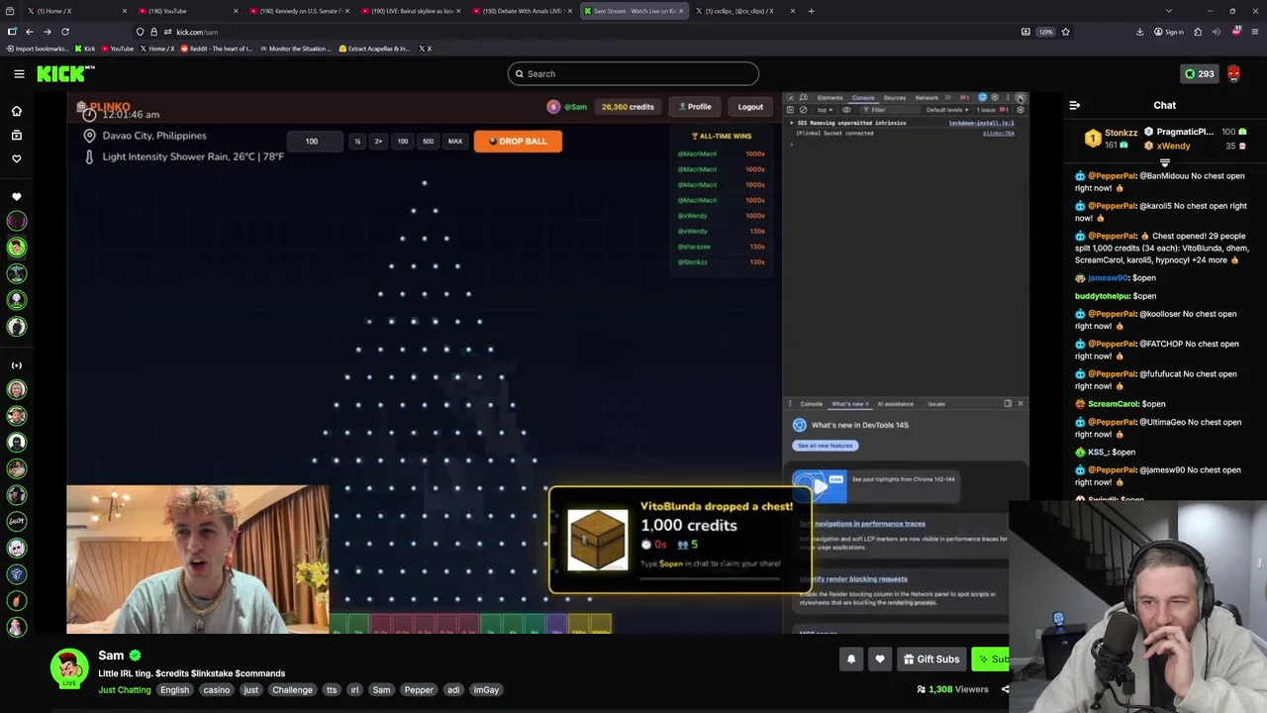The width and height of the screenshot is (1267, 713).
Task: Share stream icon near viewers
Action: 1005,689
